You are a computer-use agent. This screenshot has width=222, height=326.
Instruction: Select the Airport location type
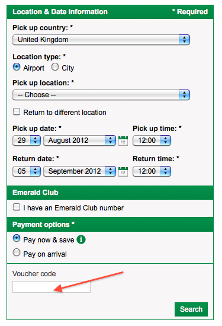[x=17, y=67]
